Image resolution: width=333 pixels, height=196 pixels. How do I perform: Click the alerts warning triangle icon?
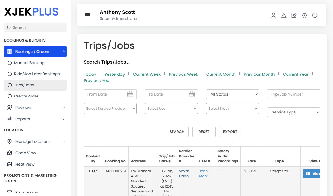(x=284, y=15)
